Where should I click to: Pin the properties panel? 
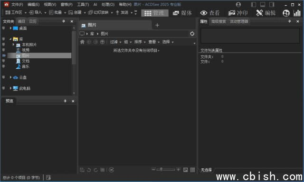289,21
